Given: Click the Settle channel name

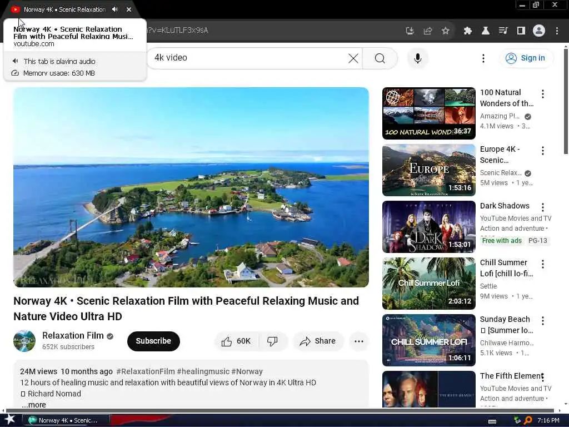Looking at the screenshot, I should [488, 286].
